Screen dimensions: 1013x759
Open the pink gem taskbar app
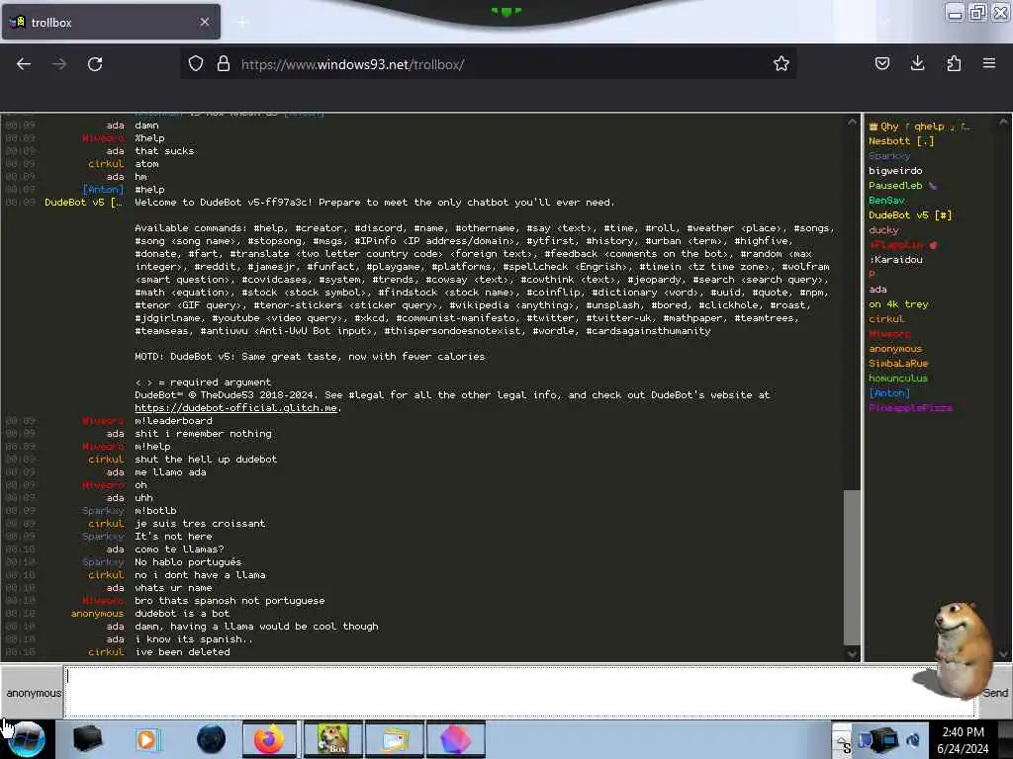(x=455, y=739)
